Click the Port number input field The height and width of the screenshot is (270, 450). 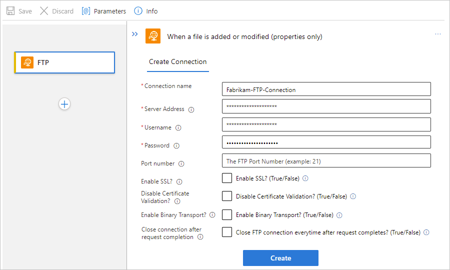pyautogui.click(x=326, y=161)
